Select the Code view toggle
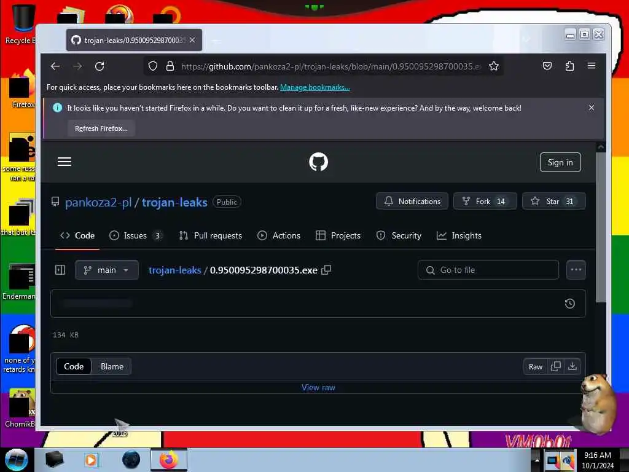The width and height of the screenshot is (629, 472). (74, 366)
